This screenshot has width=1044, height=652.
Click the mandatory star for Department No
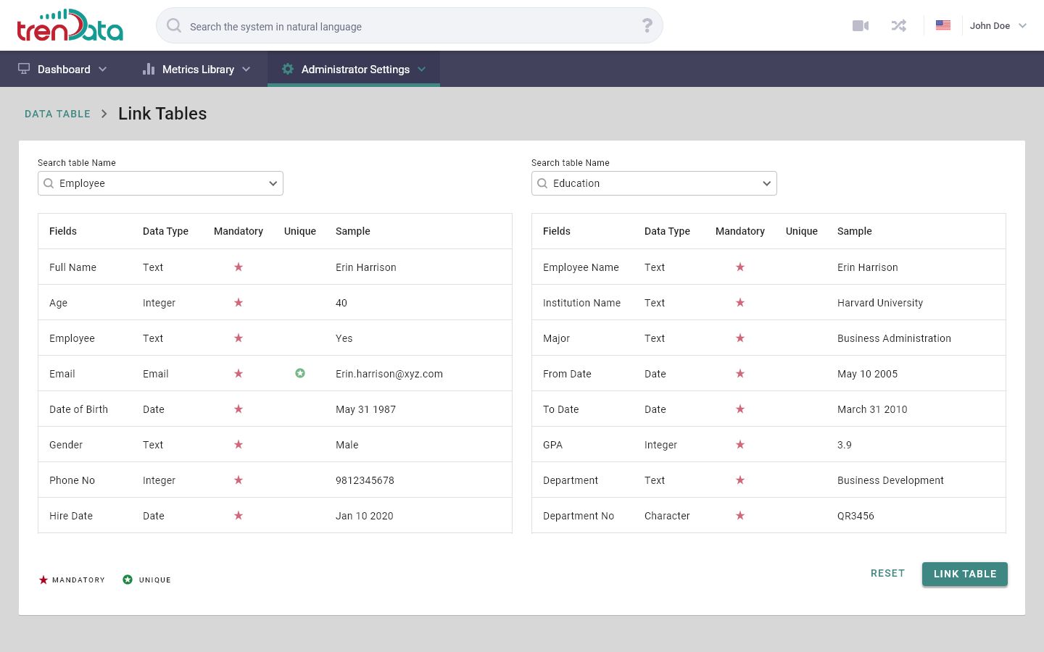[x=740, y=516]
